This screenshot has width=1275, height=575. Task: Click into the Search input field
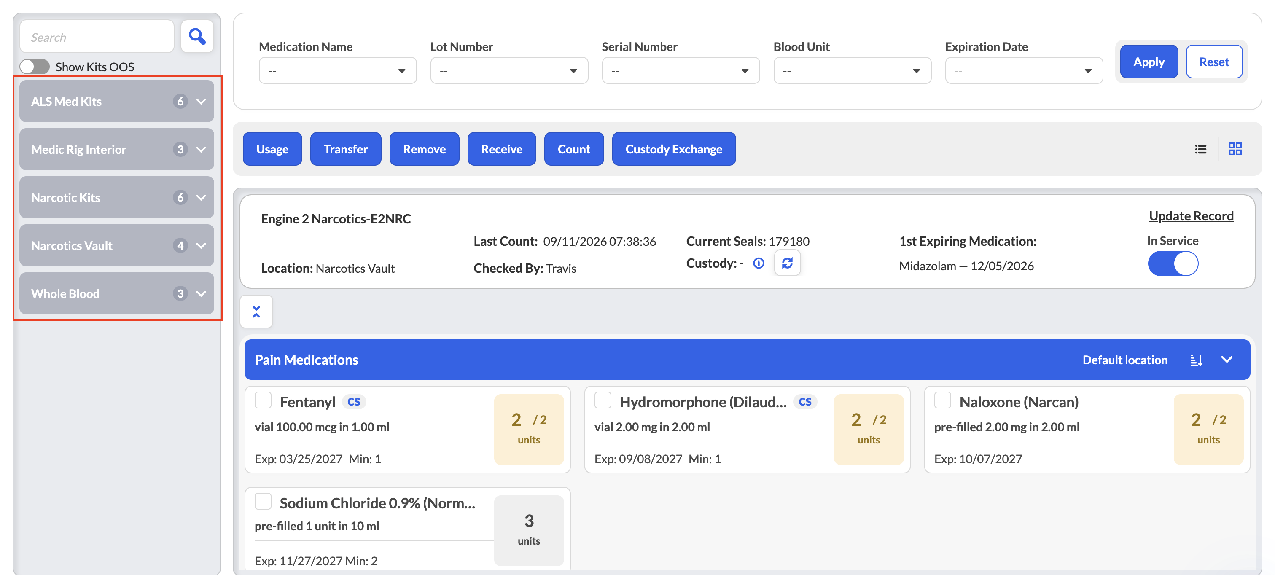coord(97,37)
